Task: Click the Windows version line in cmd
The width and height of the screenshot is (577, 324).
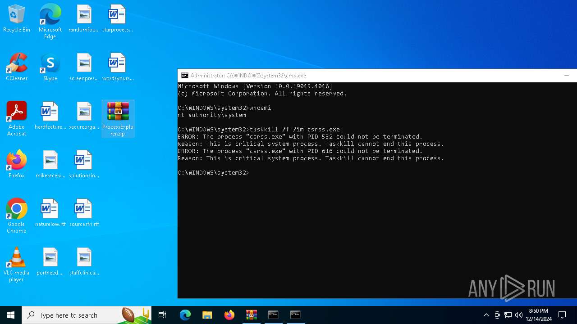Action: click(x=255, y=86)
